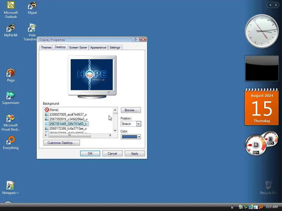Click the large CPU meter gauge at 12%
Image resolution: width=282 pixels, height=211 pixels.
pyautogui.click(x=256, y=145)
